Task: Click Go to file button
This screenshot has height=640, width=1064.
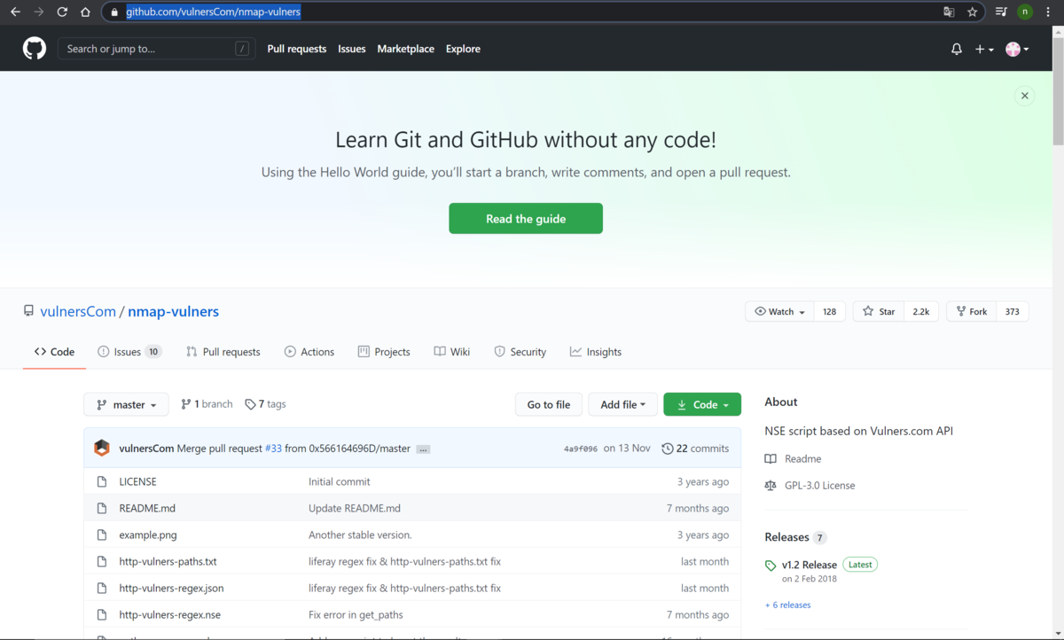Action: (x=549, y=404)
